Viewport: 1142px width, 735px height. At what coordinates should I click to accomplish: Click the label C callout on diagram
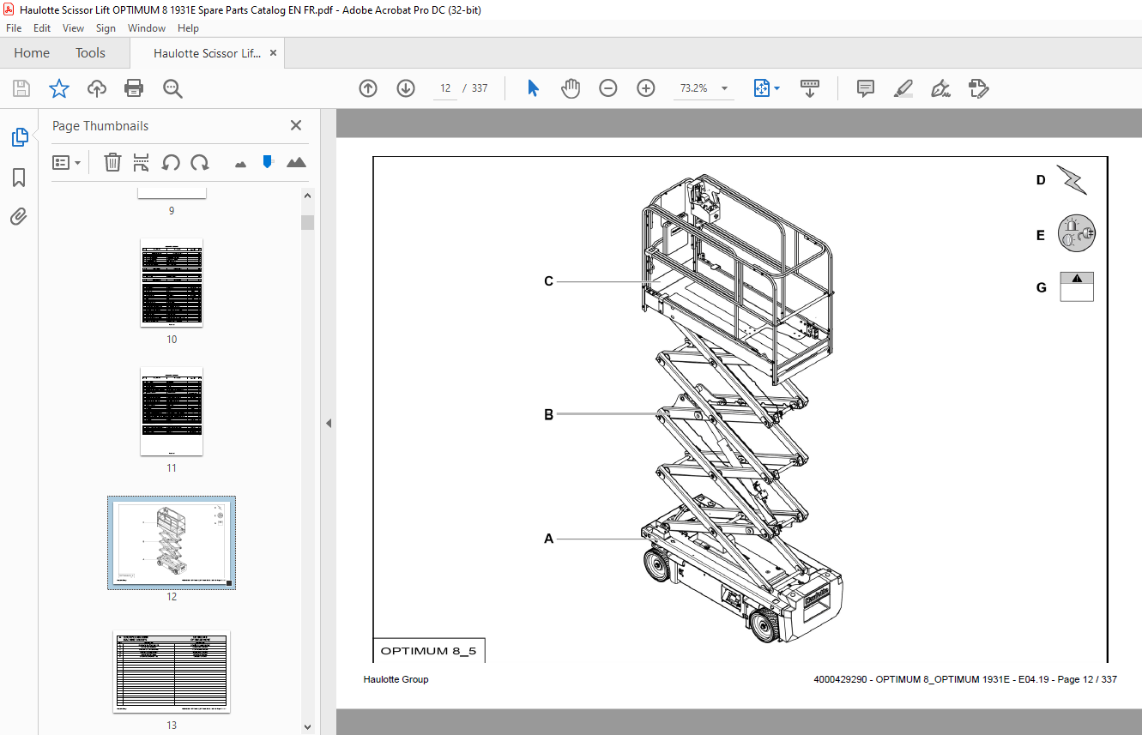point(549,280)
